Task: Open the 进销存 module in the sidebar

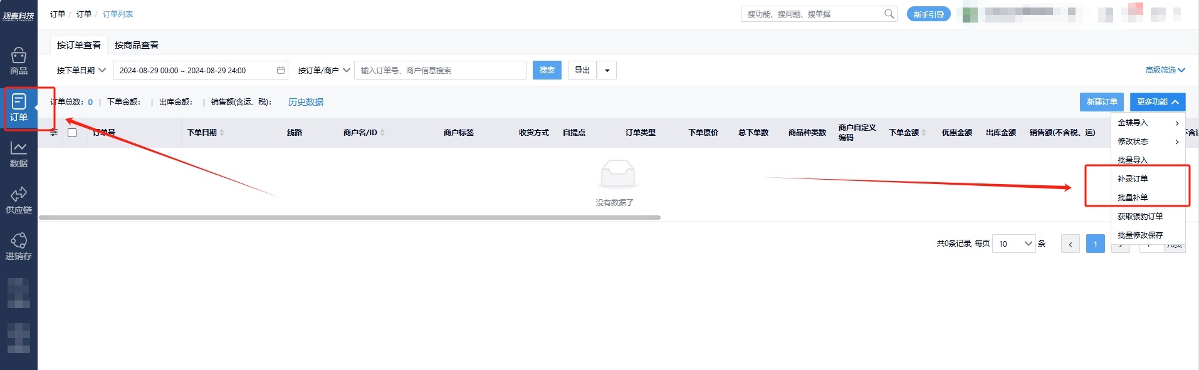Action: 19,247
